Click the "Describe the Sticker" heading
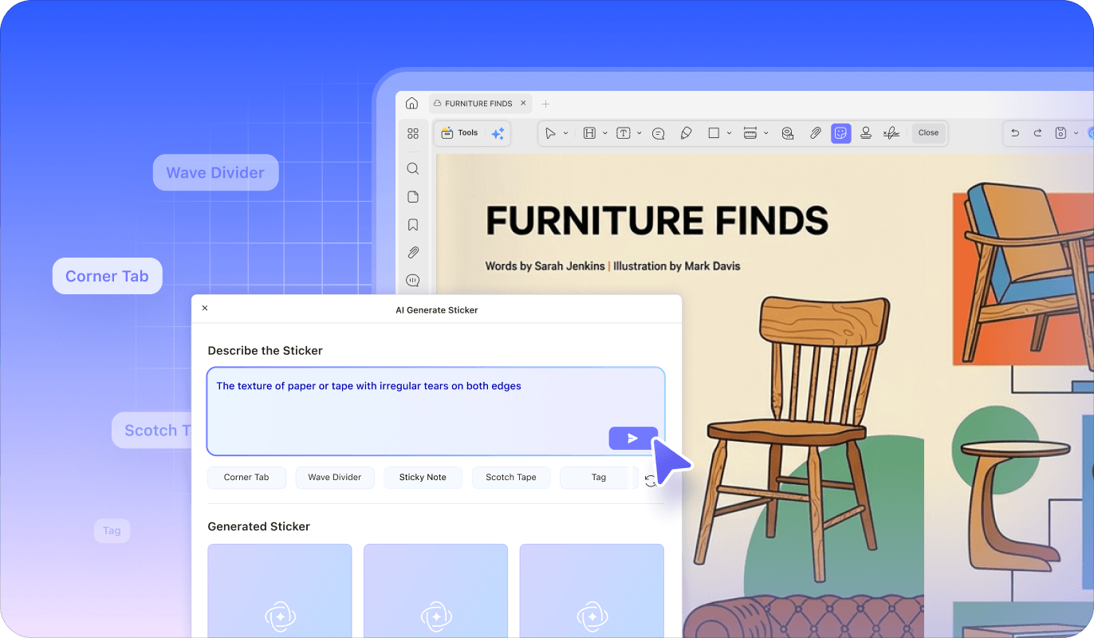Viewport: 1094px width, 638px height. (x=265, y=350)
